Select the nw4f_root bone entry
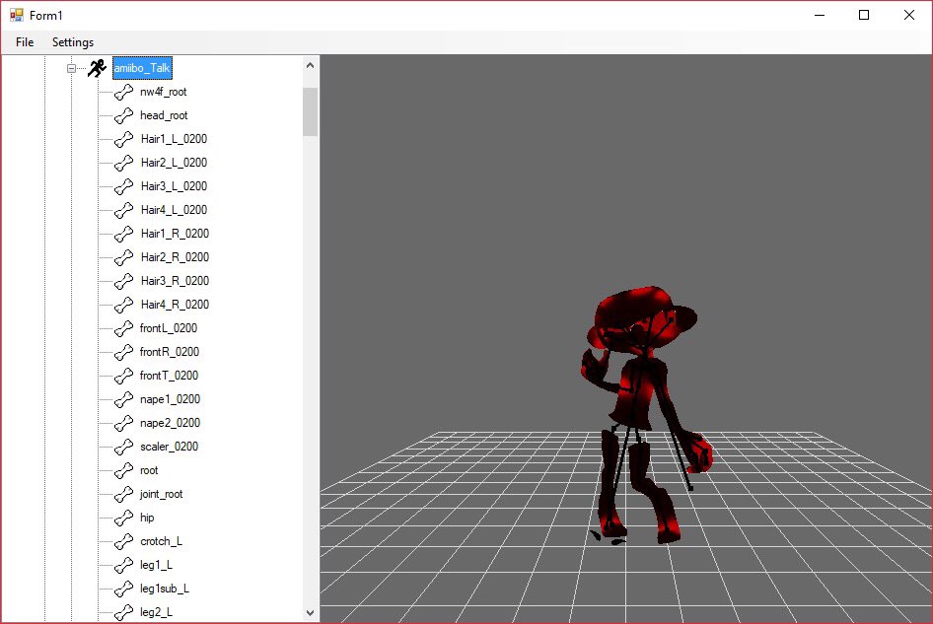This screenshot has width=933, height=624. tap(163, 92)
